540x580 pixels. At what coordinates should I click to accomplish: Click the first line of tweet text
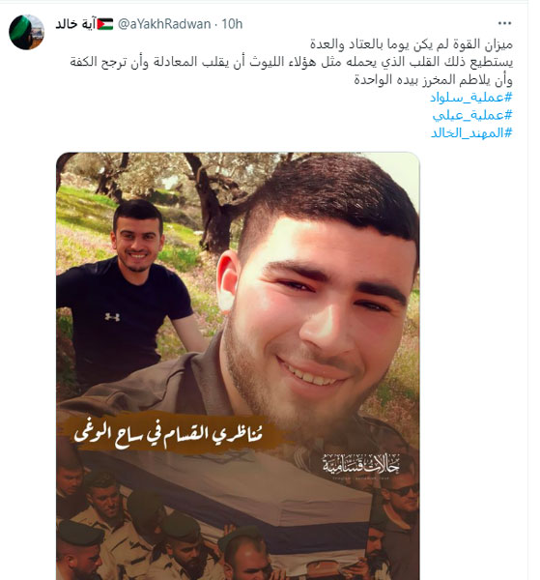point(411,44)
